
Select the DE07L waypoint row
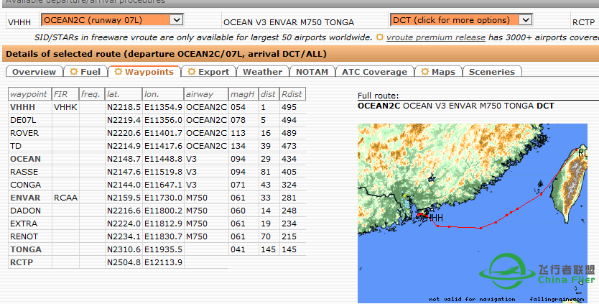click(x=157, y=120)
